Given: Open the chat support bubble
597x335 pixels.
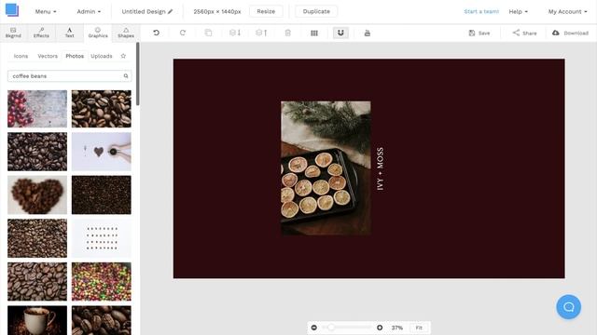Looking at the screenshot, I should (x=568, y=307).
